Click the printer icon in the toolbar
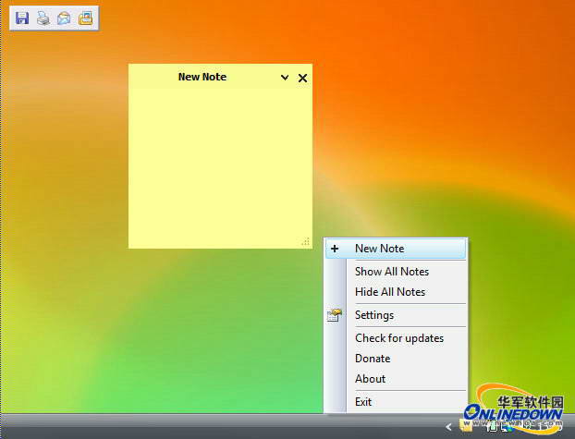The image size is (575, 439). point(43,18)
